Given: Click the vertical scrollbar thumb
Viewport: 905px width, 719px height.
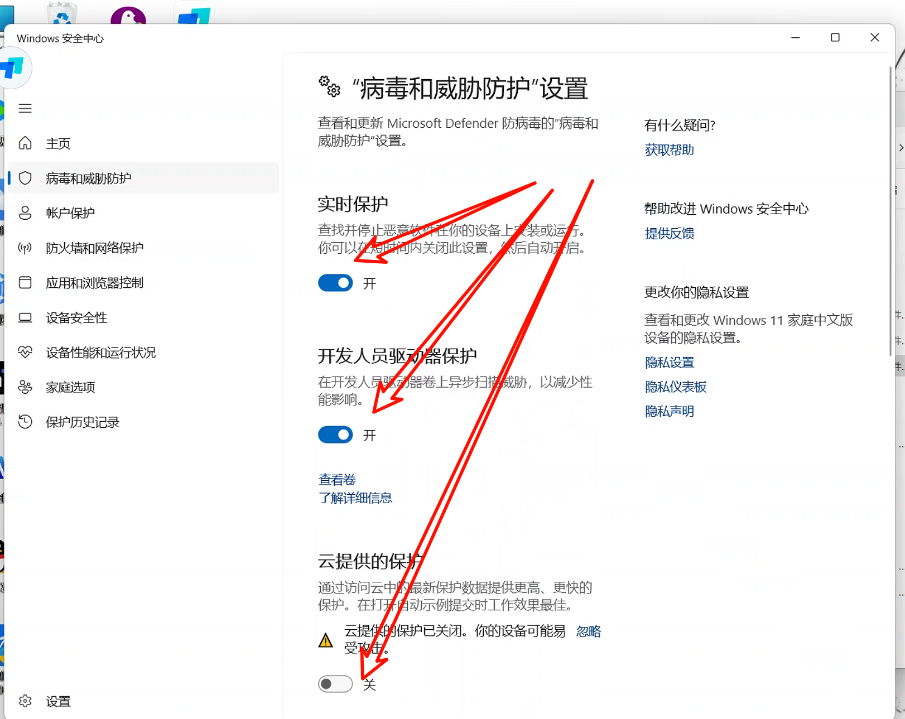Looking at the screenshot, I should (890, 211).
